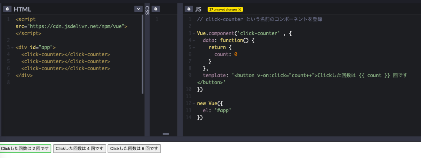
Task: Click the counter button showing 4 回です
Action: pyautogui.click(x=79, y=149)
